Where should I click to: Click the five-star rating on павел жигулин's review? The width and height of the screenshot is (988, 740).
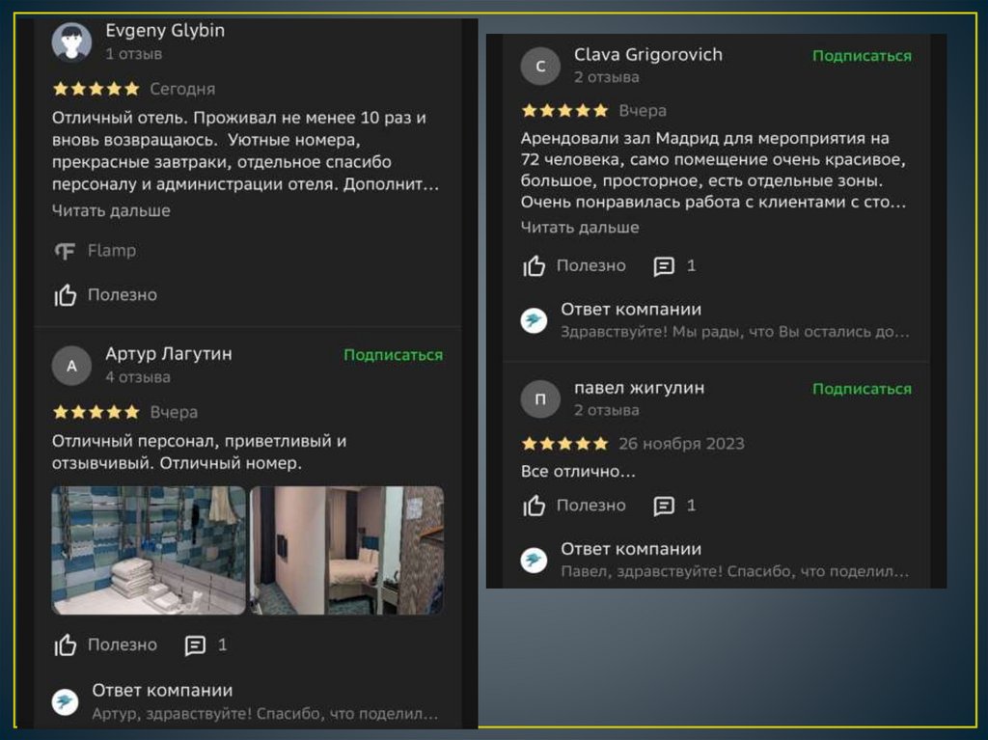[564, 444]
